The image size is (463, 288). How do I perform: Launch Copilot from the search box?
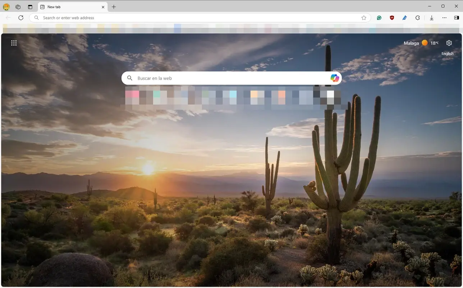(334, 78)
